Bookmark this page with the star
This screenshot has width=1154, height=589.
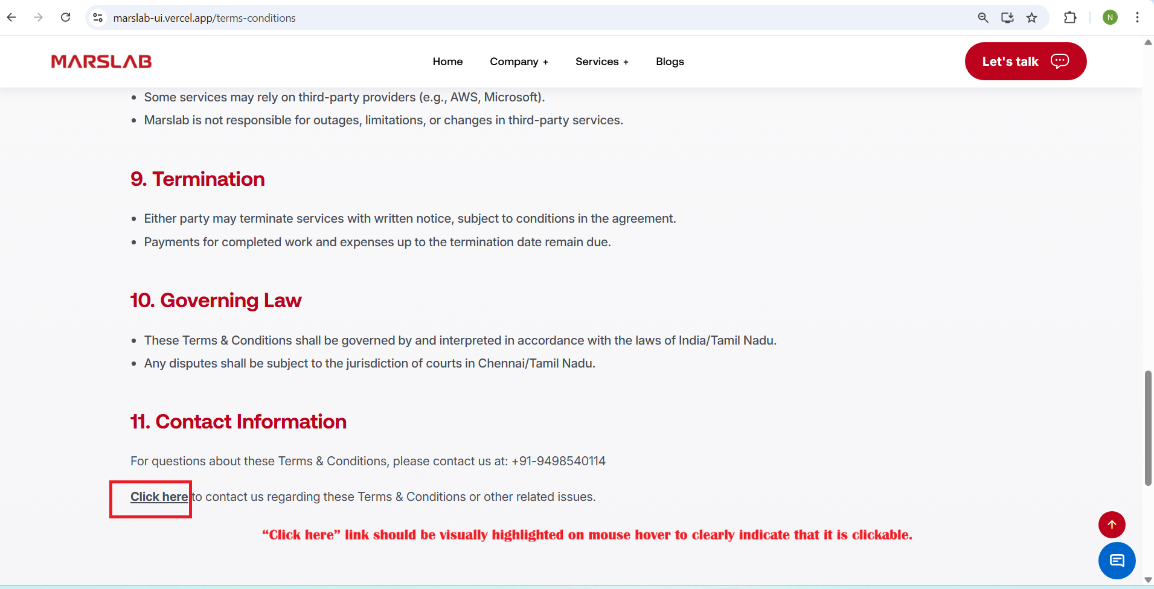tap(1031, 18)
